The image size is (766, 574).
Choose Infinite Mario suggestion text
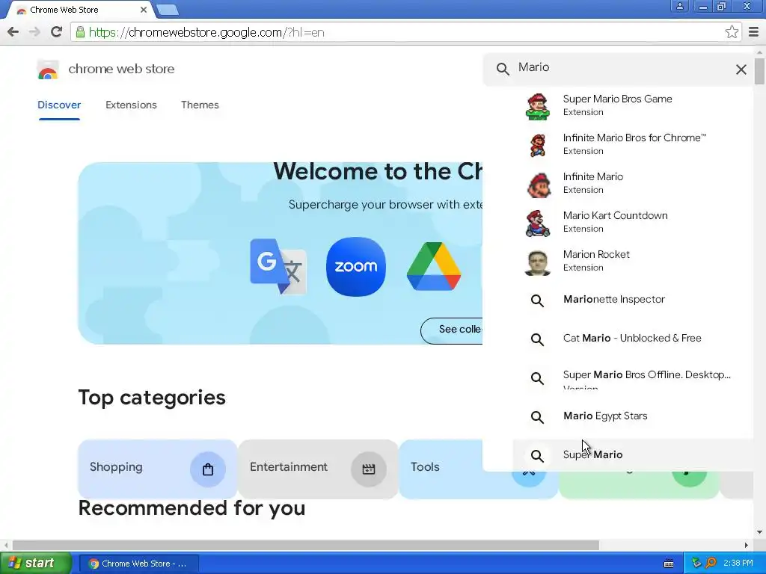point(593,176)
